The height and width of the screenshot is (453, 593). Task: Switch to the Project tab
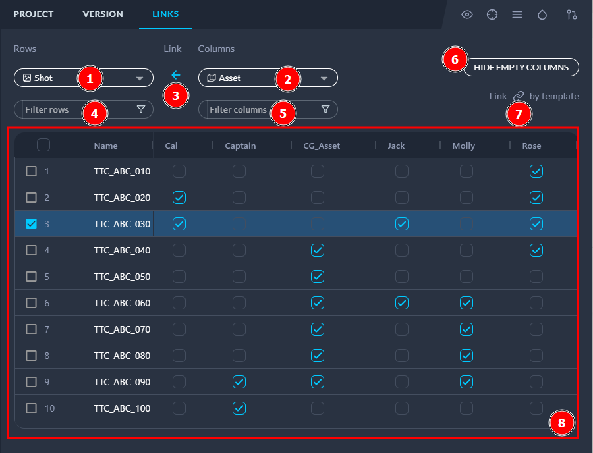click(x=34, y=14)
